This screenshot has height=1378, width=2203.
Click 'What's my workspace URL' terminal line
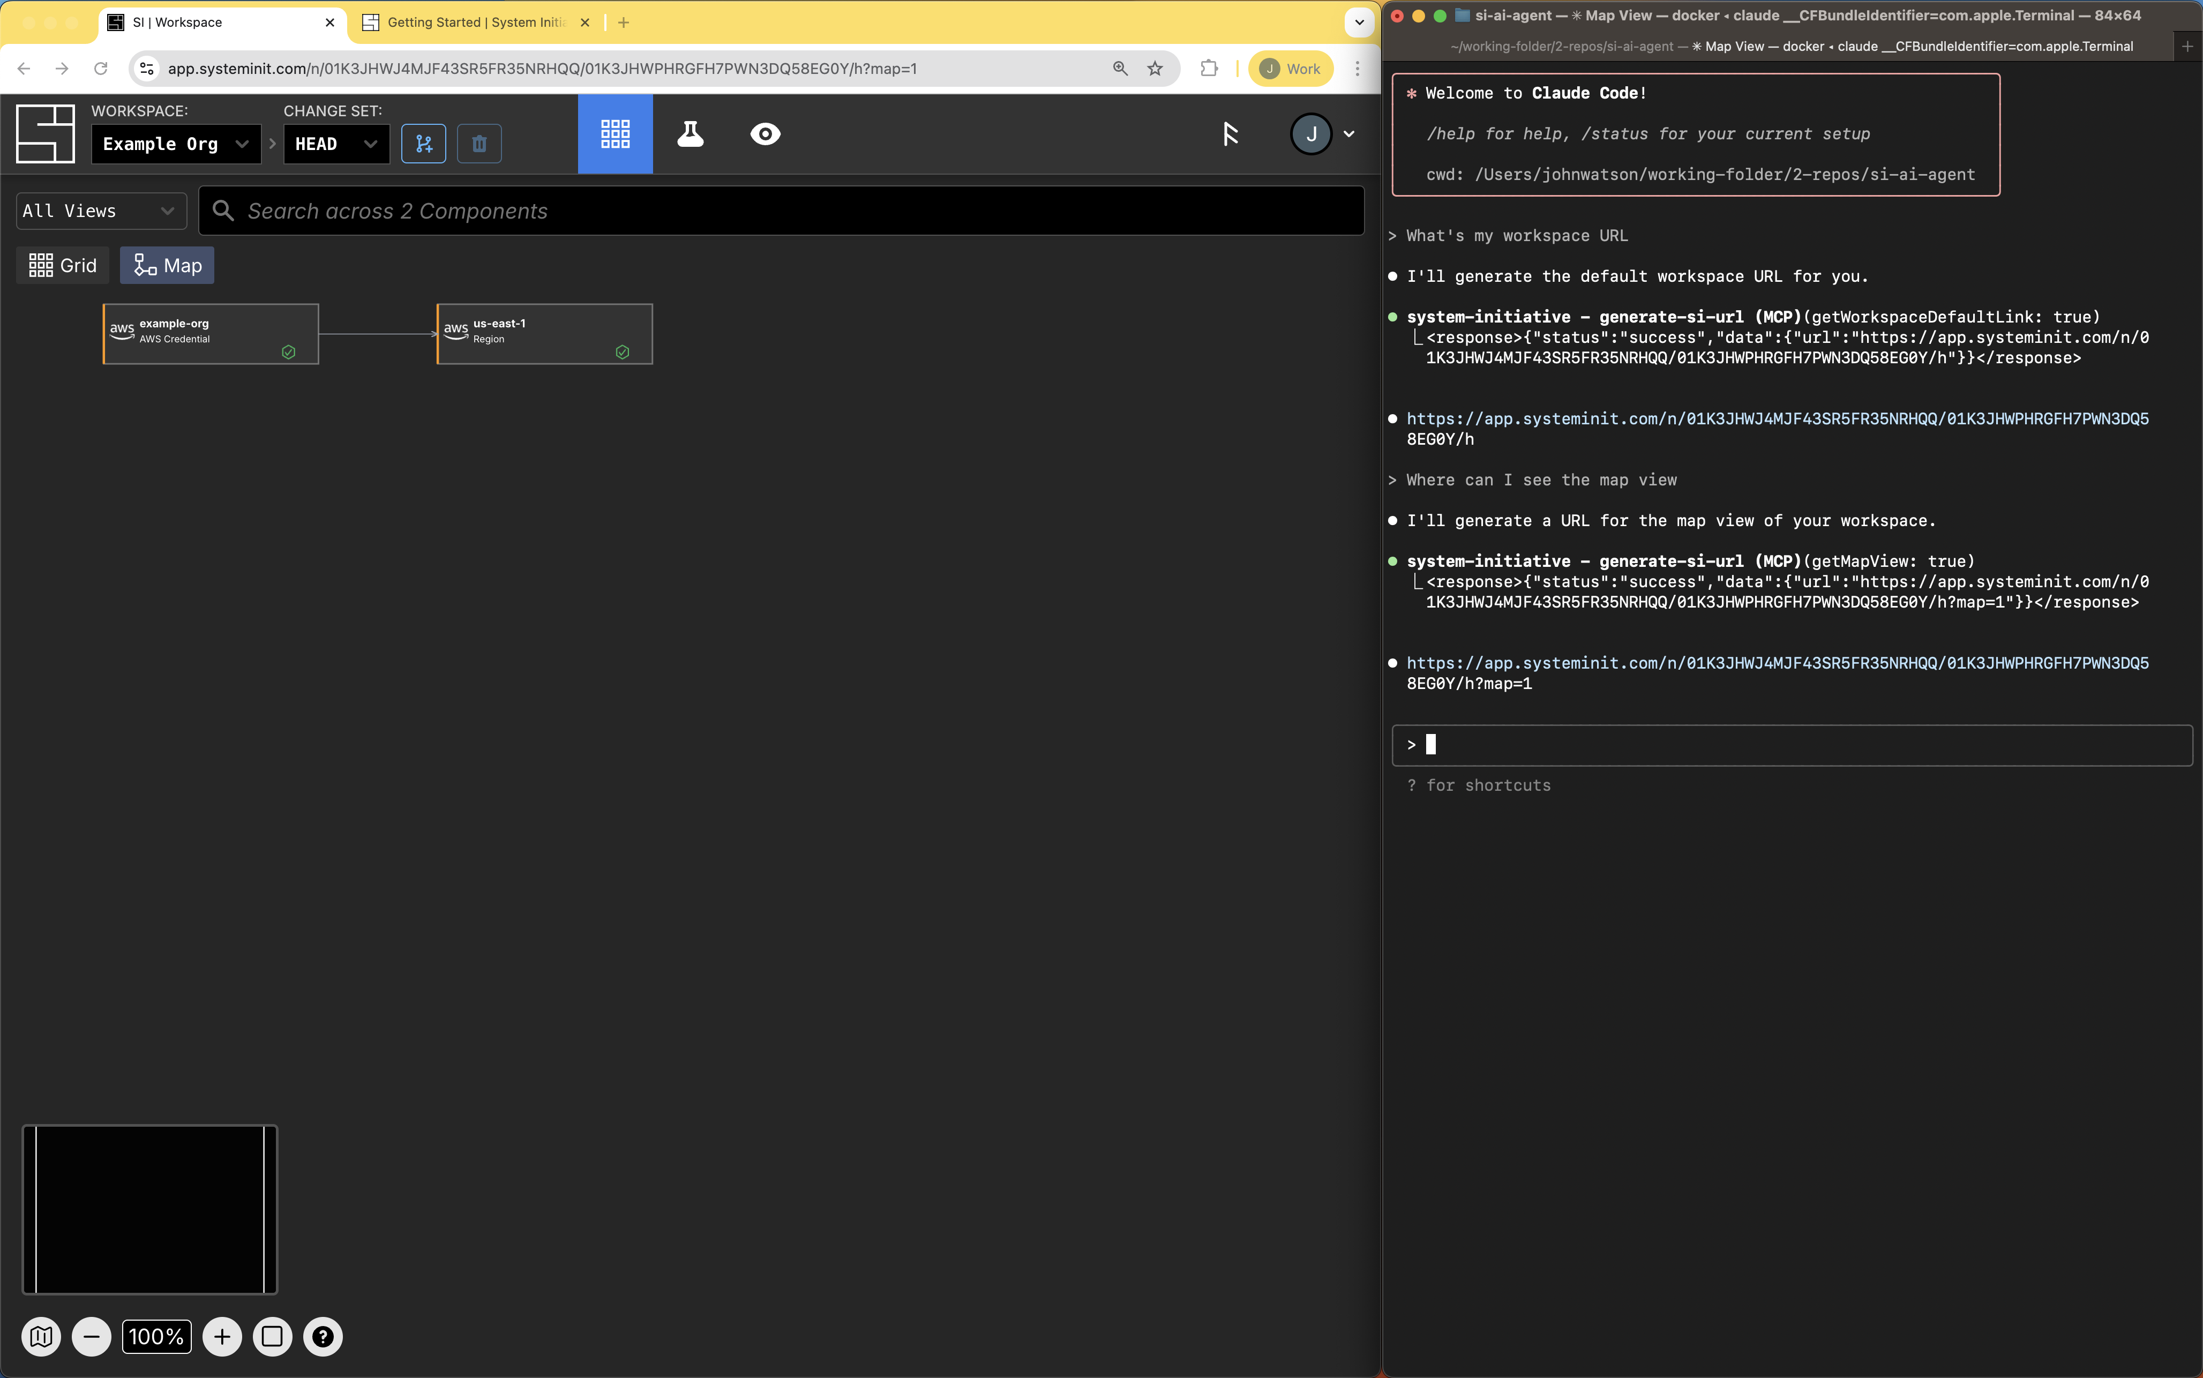pos(1517,235)
